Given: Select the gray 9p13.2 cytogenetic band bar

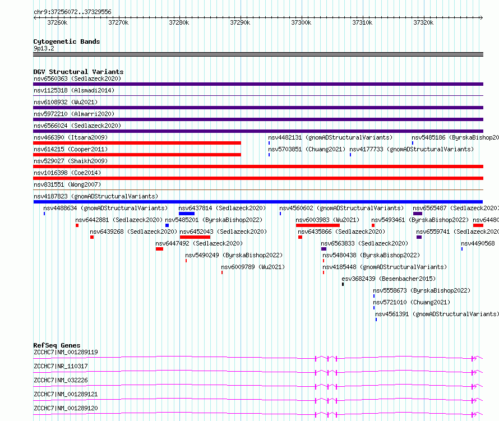Looking at the screenshot, I should 258,54.
